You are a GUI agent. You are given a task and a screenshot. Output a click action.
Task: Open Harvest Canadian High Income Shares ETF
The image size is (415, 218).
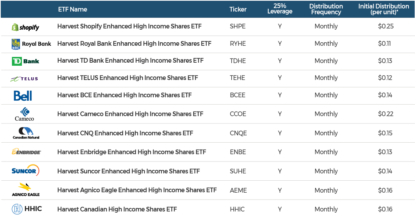117,209
